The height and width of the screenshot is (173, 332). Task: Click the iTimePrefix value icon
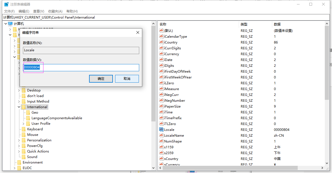pos(161,118)
